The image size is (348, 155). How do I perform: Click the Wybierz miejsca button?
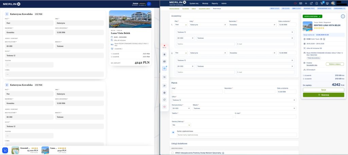pos(335,64)
